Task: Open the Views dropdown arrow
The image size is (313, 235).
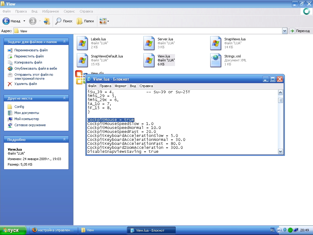Action: pyautogui.click(x=108, y=21)
